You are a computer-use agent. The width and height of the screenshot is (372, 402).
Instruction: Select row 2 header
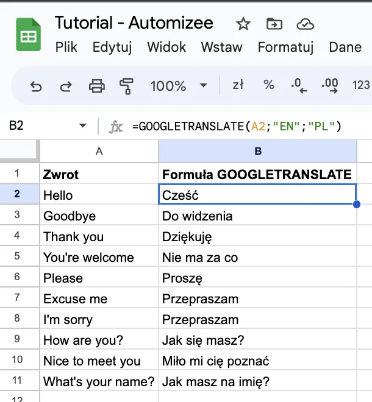click(20, 194)
